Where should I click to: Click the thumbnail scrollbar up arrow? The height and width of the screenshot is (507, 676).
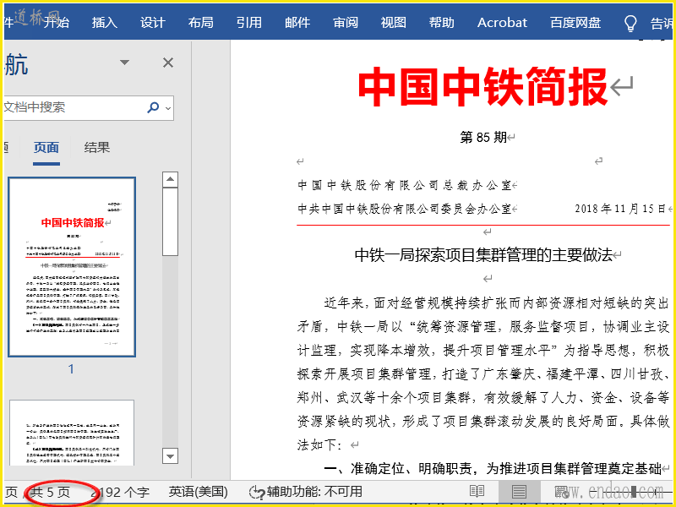171,179
